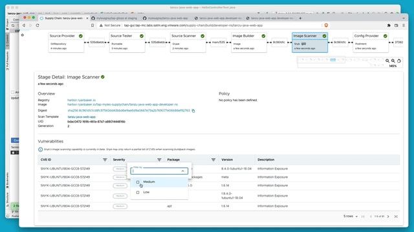This screenshot has width=414, height=232.
Task: Open the 5 rows per page dropdown
Action: click(351, 217)
